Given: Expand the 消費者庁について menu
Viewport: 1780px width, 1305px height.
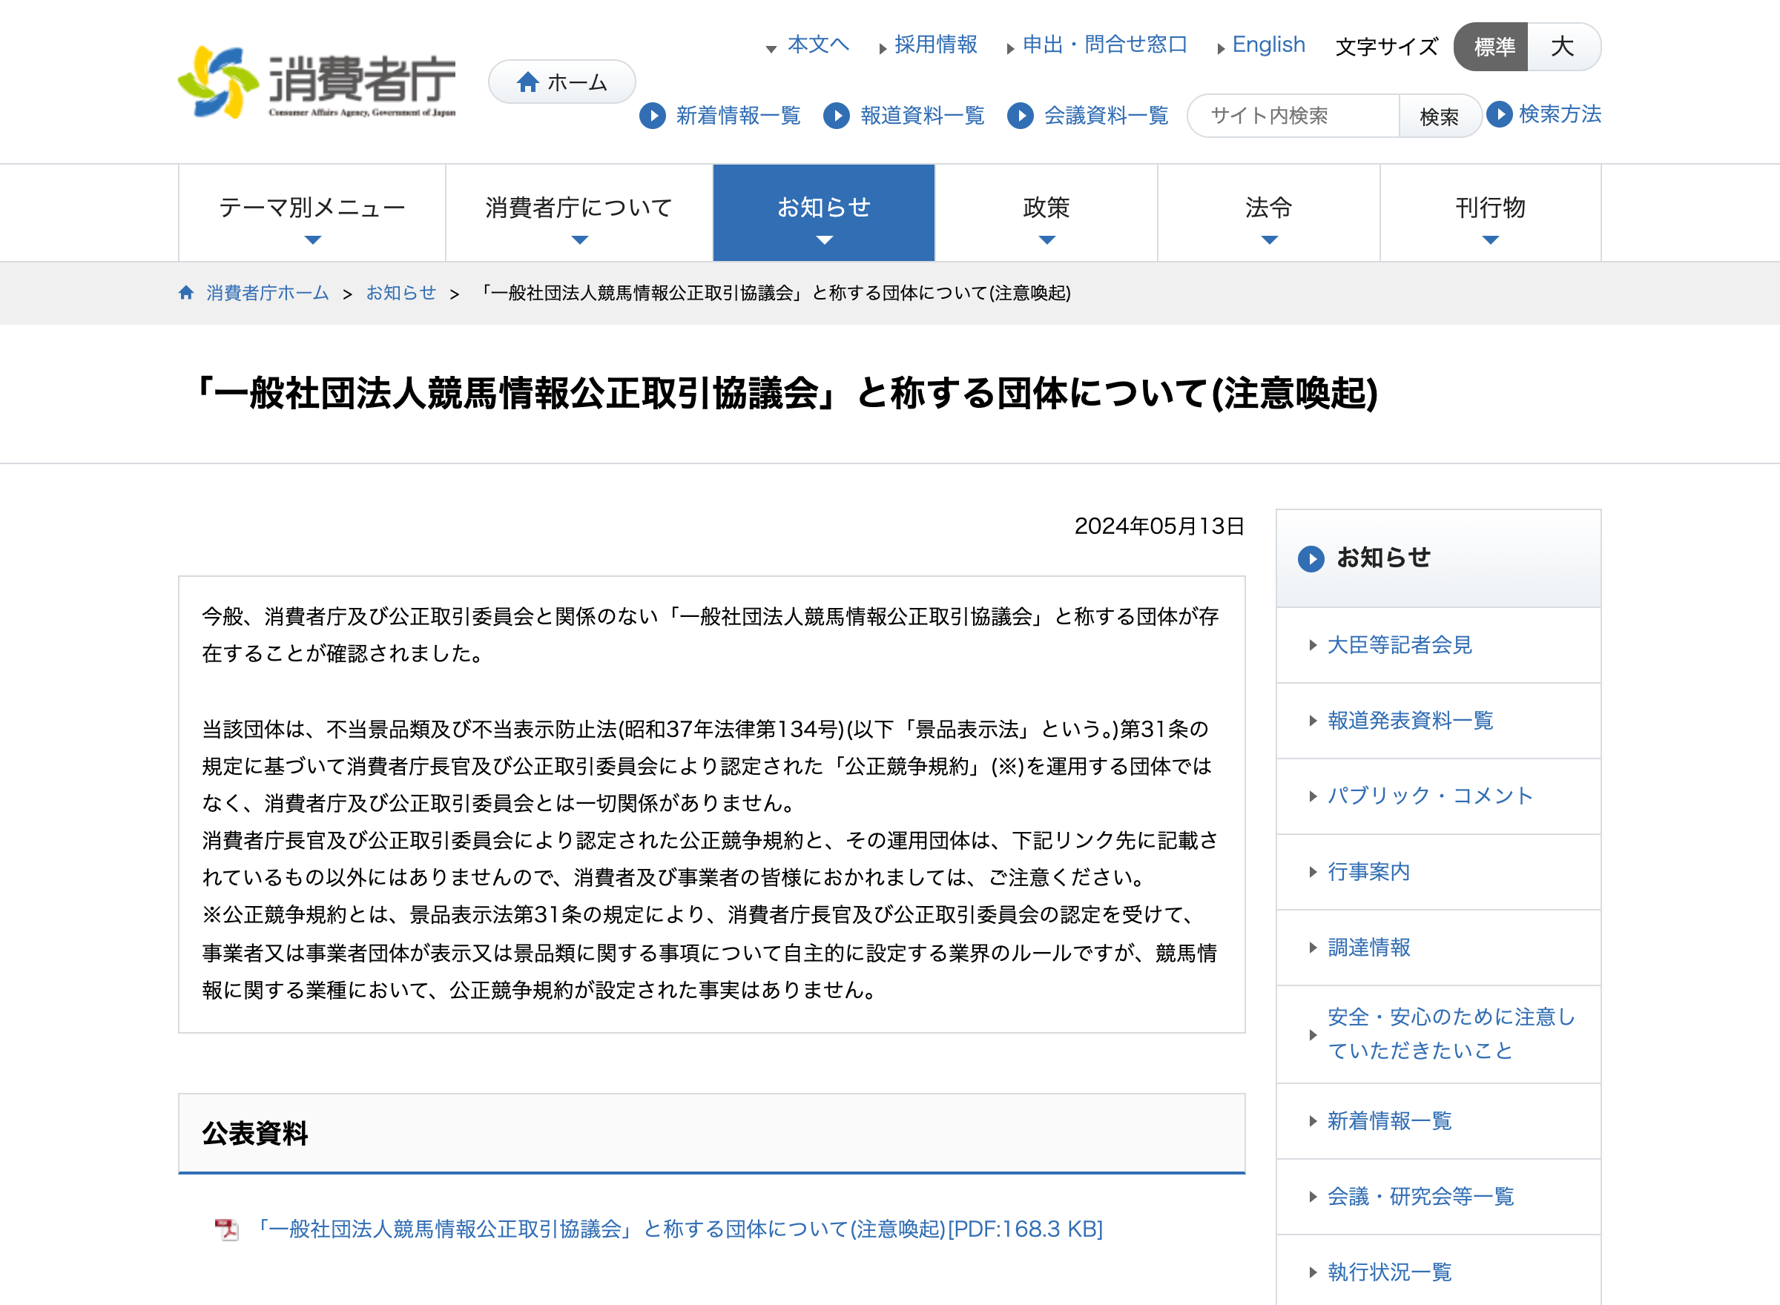Looking at the screenshot, I should pyautogui.click(x=579, y=214).
